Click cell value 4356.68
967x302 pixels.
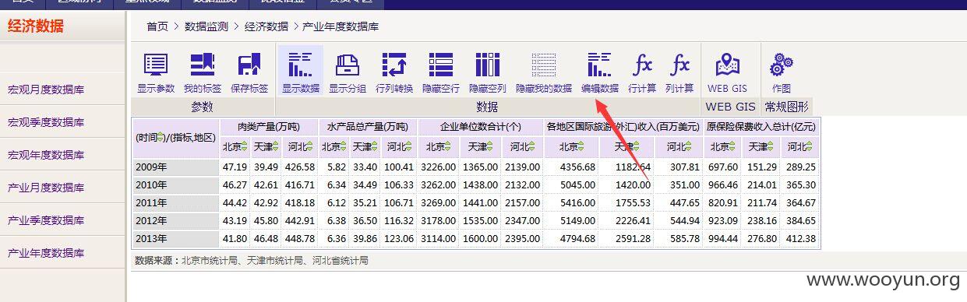(x=577, y=167)
